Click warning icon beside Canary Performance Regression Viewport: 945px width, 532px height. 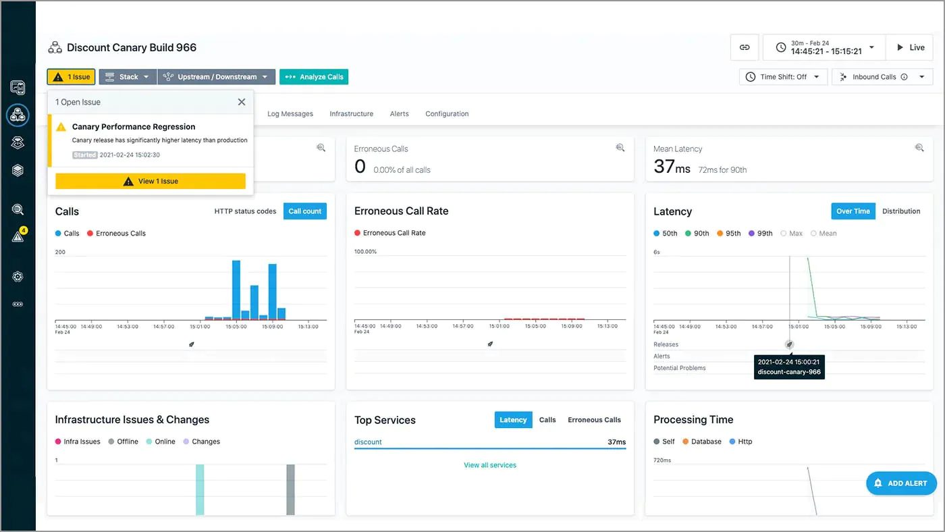click(x=61, y=127)
